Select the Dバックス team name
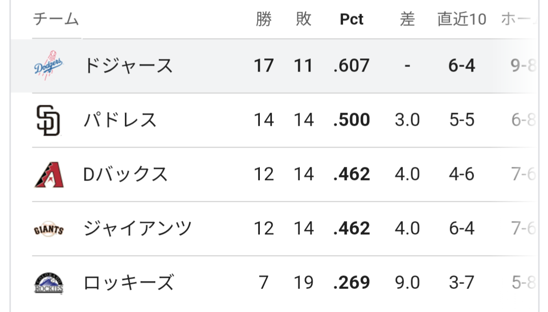This screenshot has width=548, height=312. pos(125,175)
